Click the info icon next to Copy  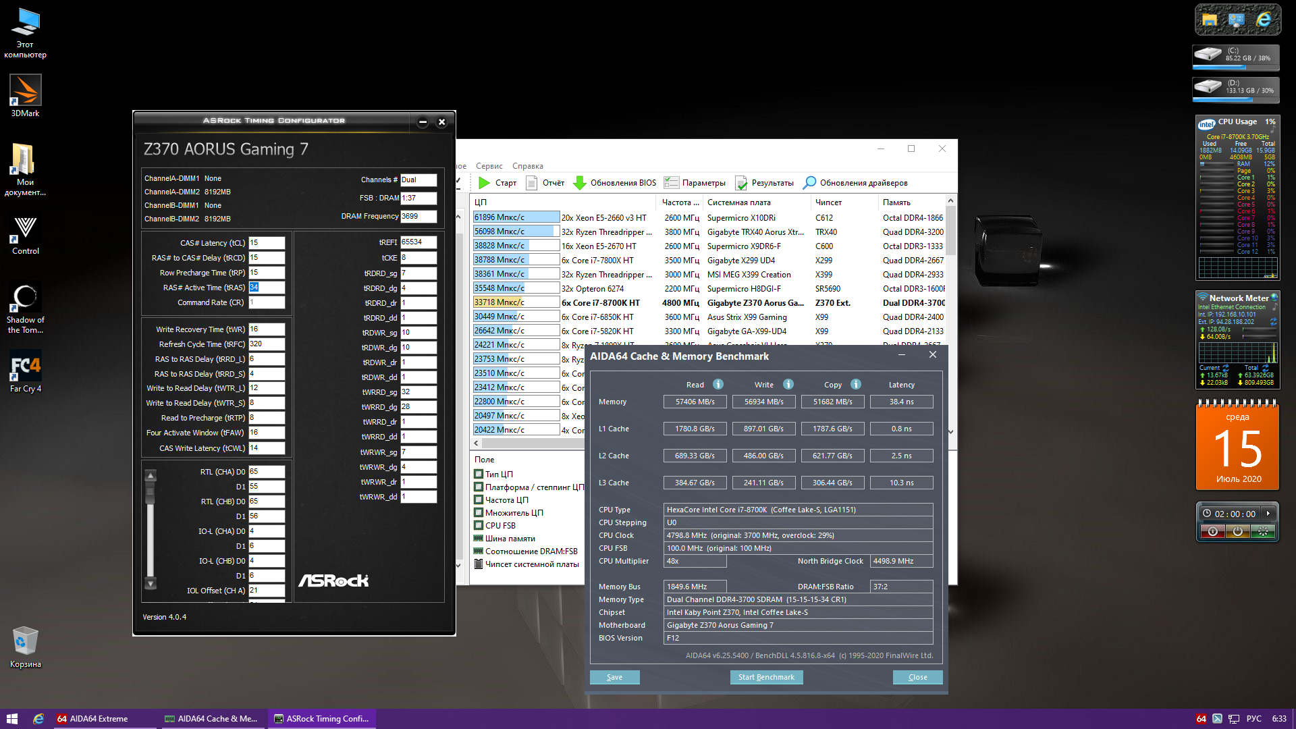[x=856, y=384]
